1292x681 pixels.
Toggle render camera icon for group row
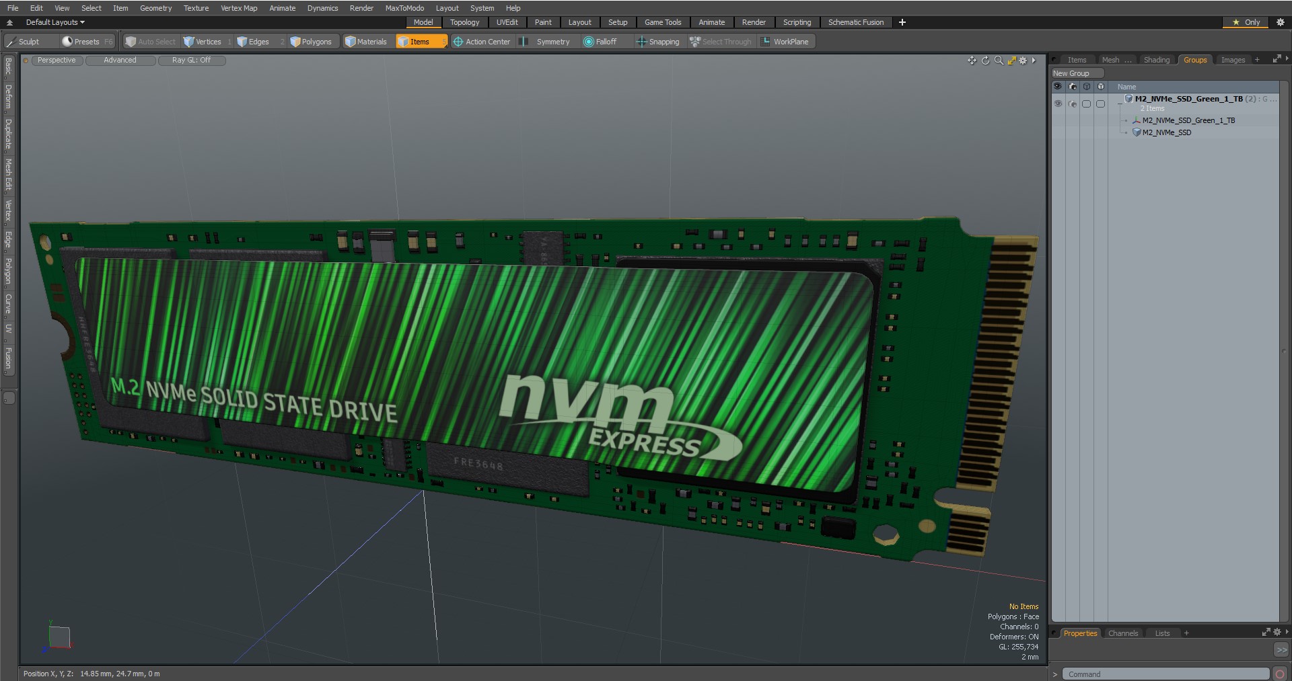[1073, 104]
